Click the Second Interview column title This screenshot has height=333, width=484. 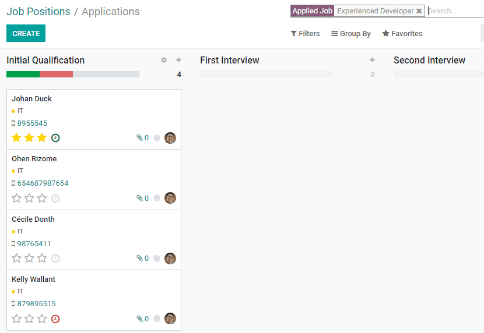point(429,60)
